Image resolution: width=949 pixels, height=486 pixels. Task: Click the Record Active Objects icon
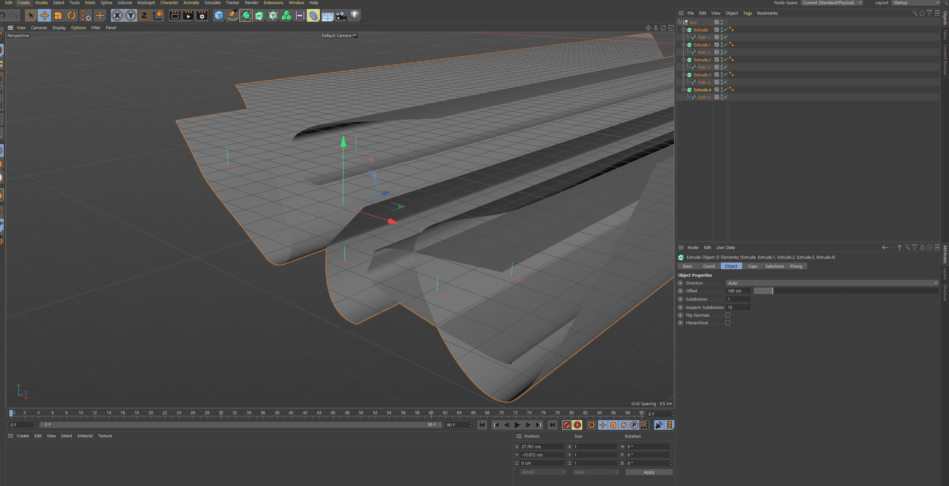coord(566,425)
